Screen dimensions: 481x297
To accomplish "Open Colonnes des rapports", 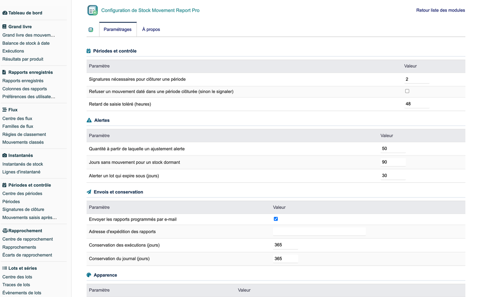I will pyautogui.click(x=25, y=89).
